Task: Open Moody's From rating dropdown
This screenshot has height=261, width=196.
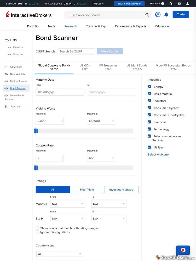Action: 68,204
